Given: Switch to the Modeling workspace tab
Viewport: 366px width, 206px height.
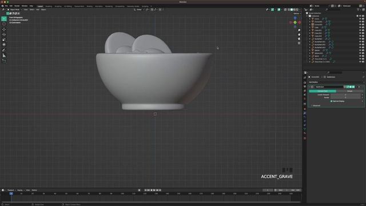Looking at the screenshot, I should [x=49, y=6].
